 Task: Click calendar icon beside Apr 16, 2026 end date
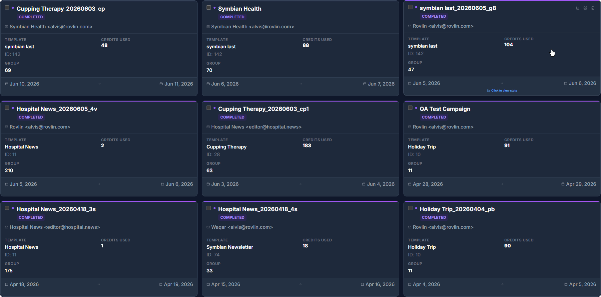(362, 284)
